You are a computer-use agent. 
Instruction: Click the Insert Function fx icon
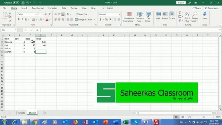(37, 30)
